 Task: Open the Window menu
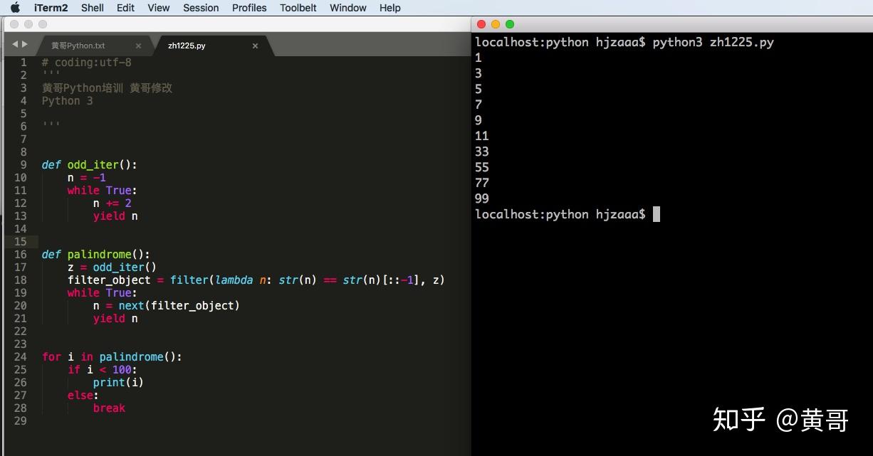pos(347,8)
